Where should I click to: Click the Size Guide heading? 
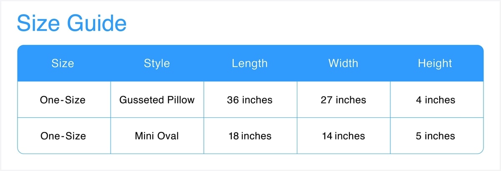point(71,24)
